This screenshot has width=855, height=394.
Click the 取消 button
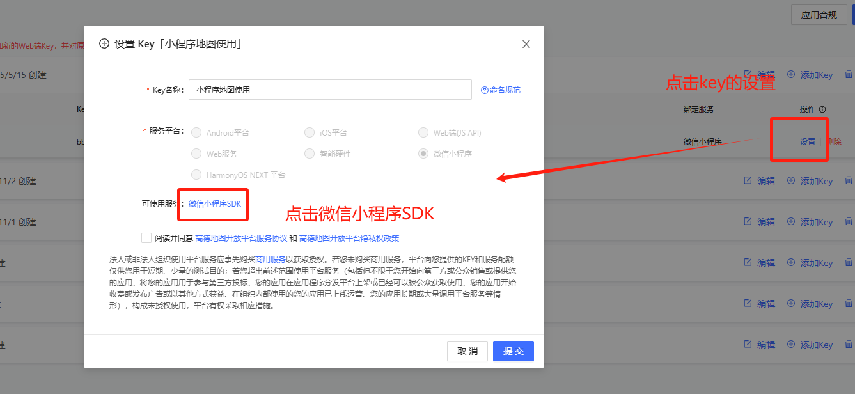467,351
